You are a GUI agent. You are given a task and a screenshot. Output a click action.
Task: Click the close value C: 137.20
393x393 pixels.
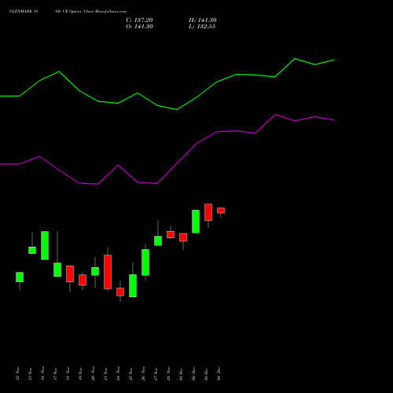[139, 20]
